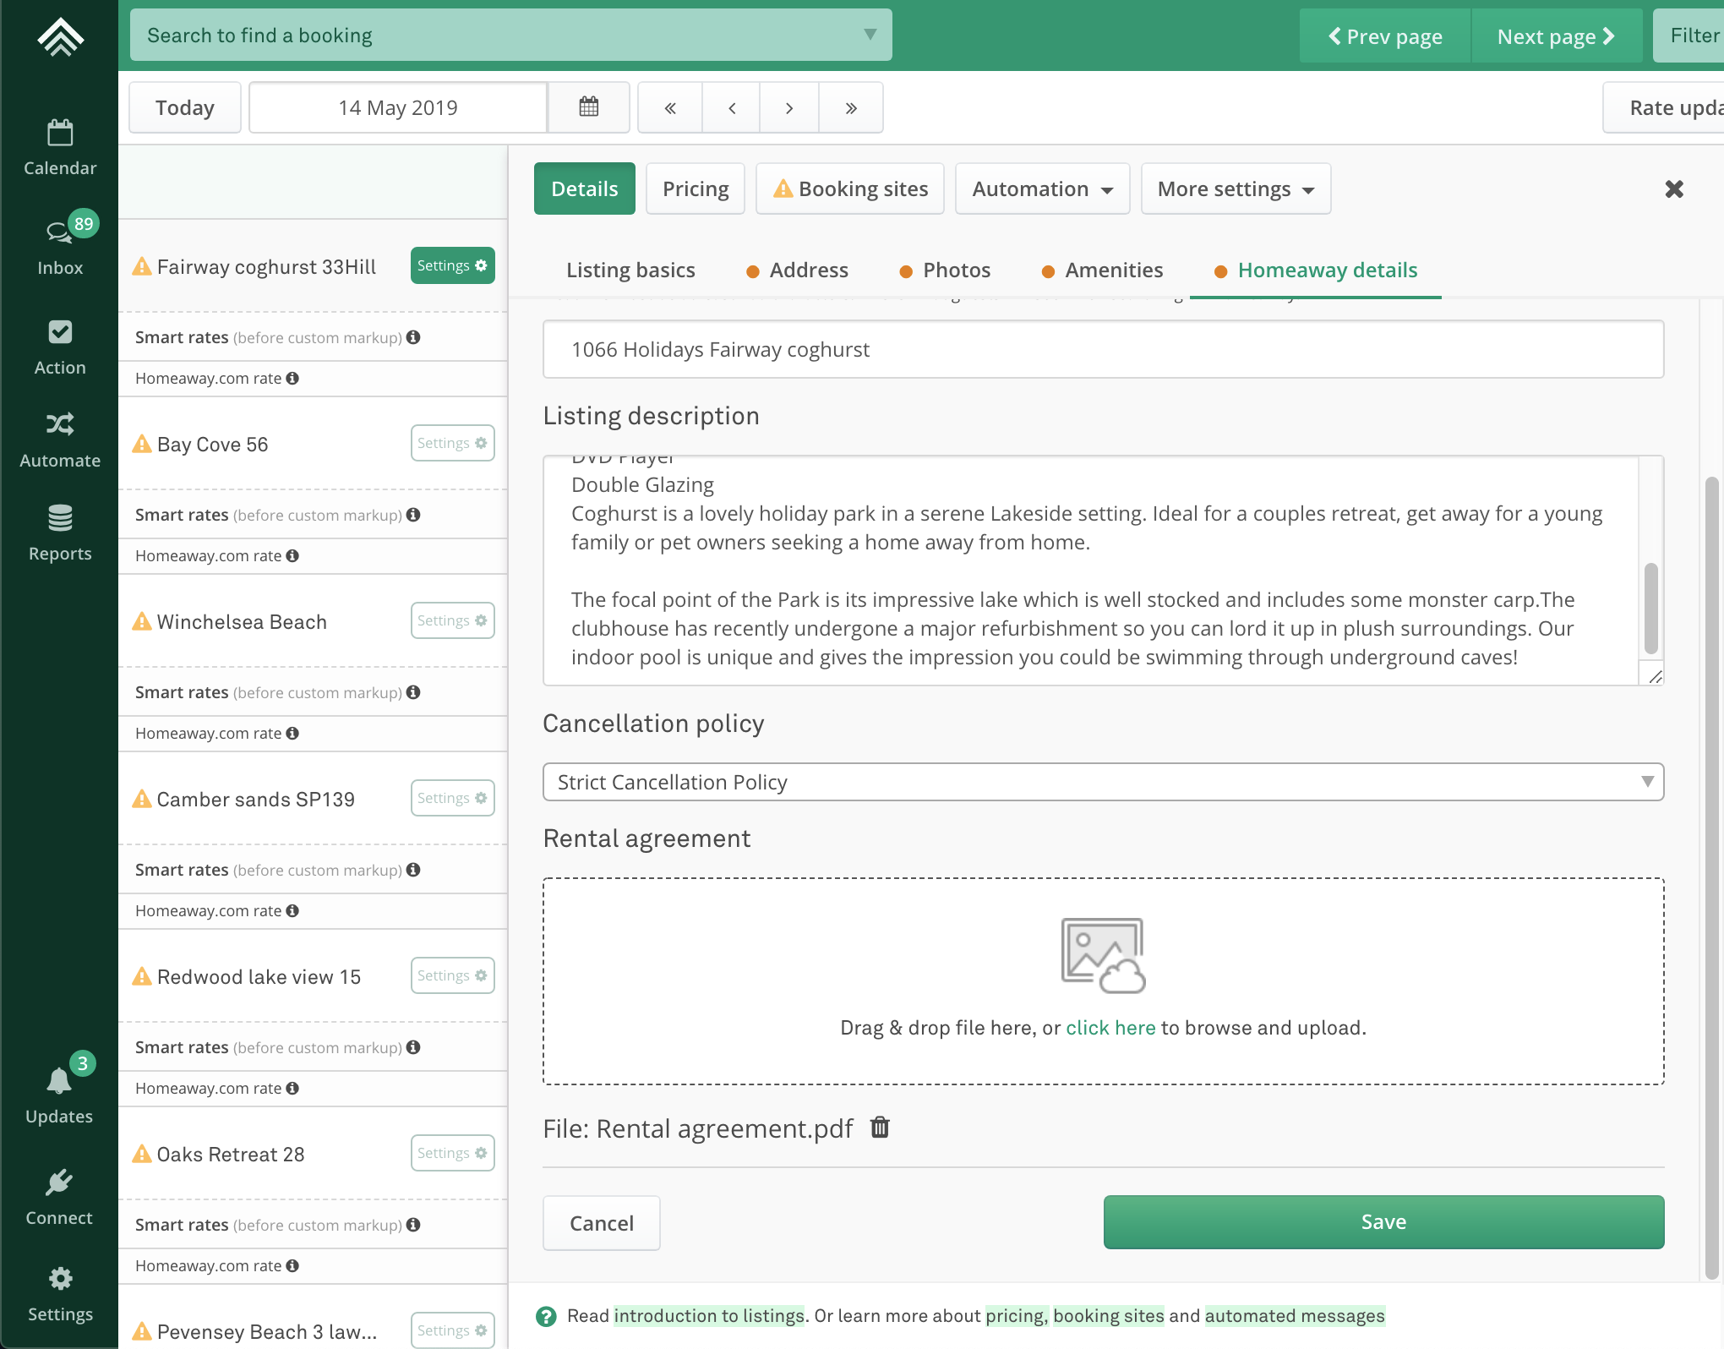The width and height of the screenshot is (1724, 1349).
Task: Open the booking sites help link
Action: pyautogui.click(x=1108, y=1316)
